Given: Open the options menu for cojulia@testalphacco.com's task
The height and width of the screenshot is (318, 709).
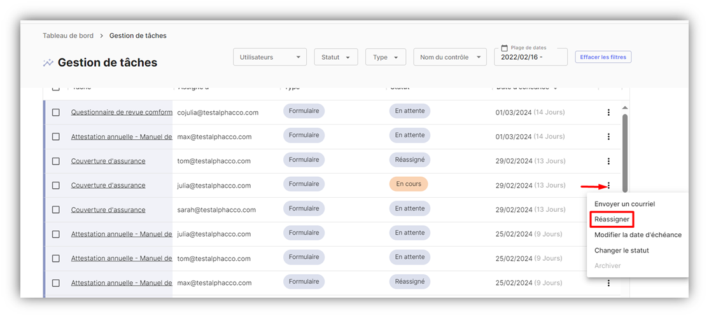Looking at the screenshot, I should [608, 113].
